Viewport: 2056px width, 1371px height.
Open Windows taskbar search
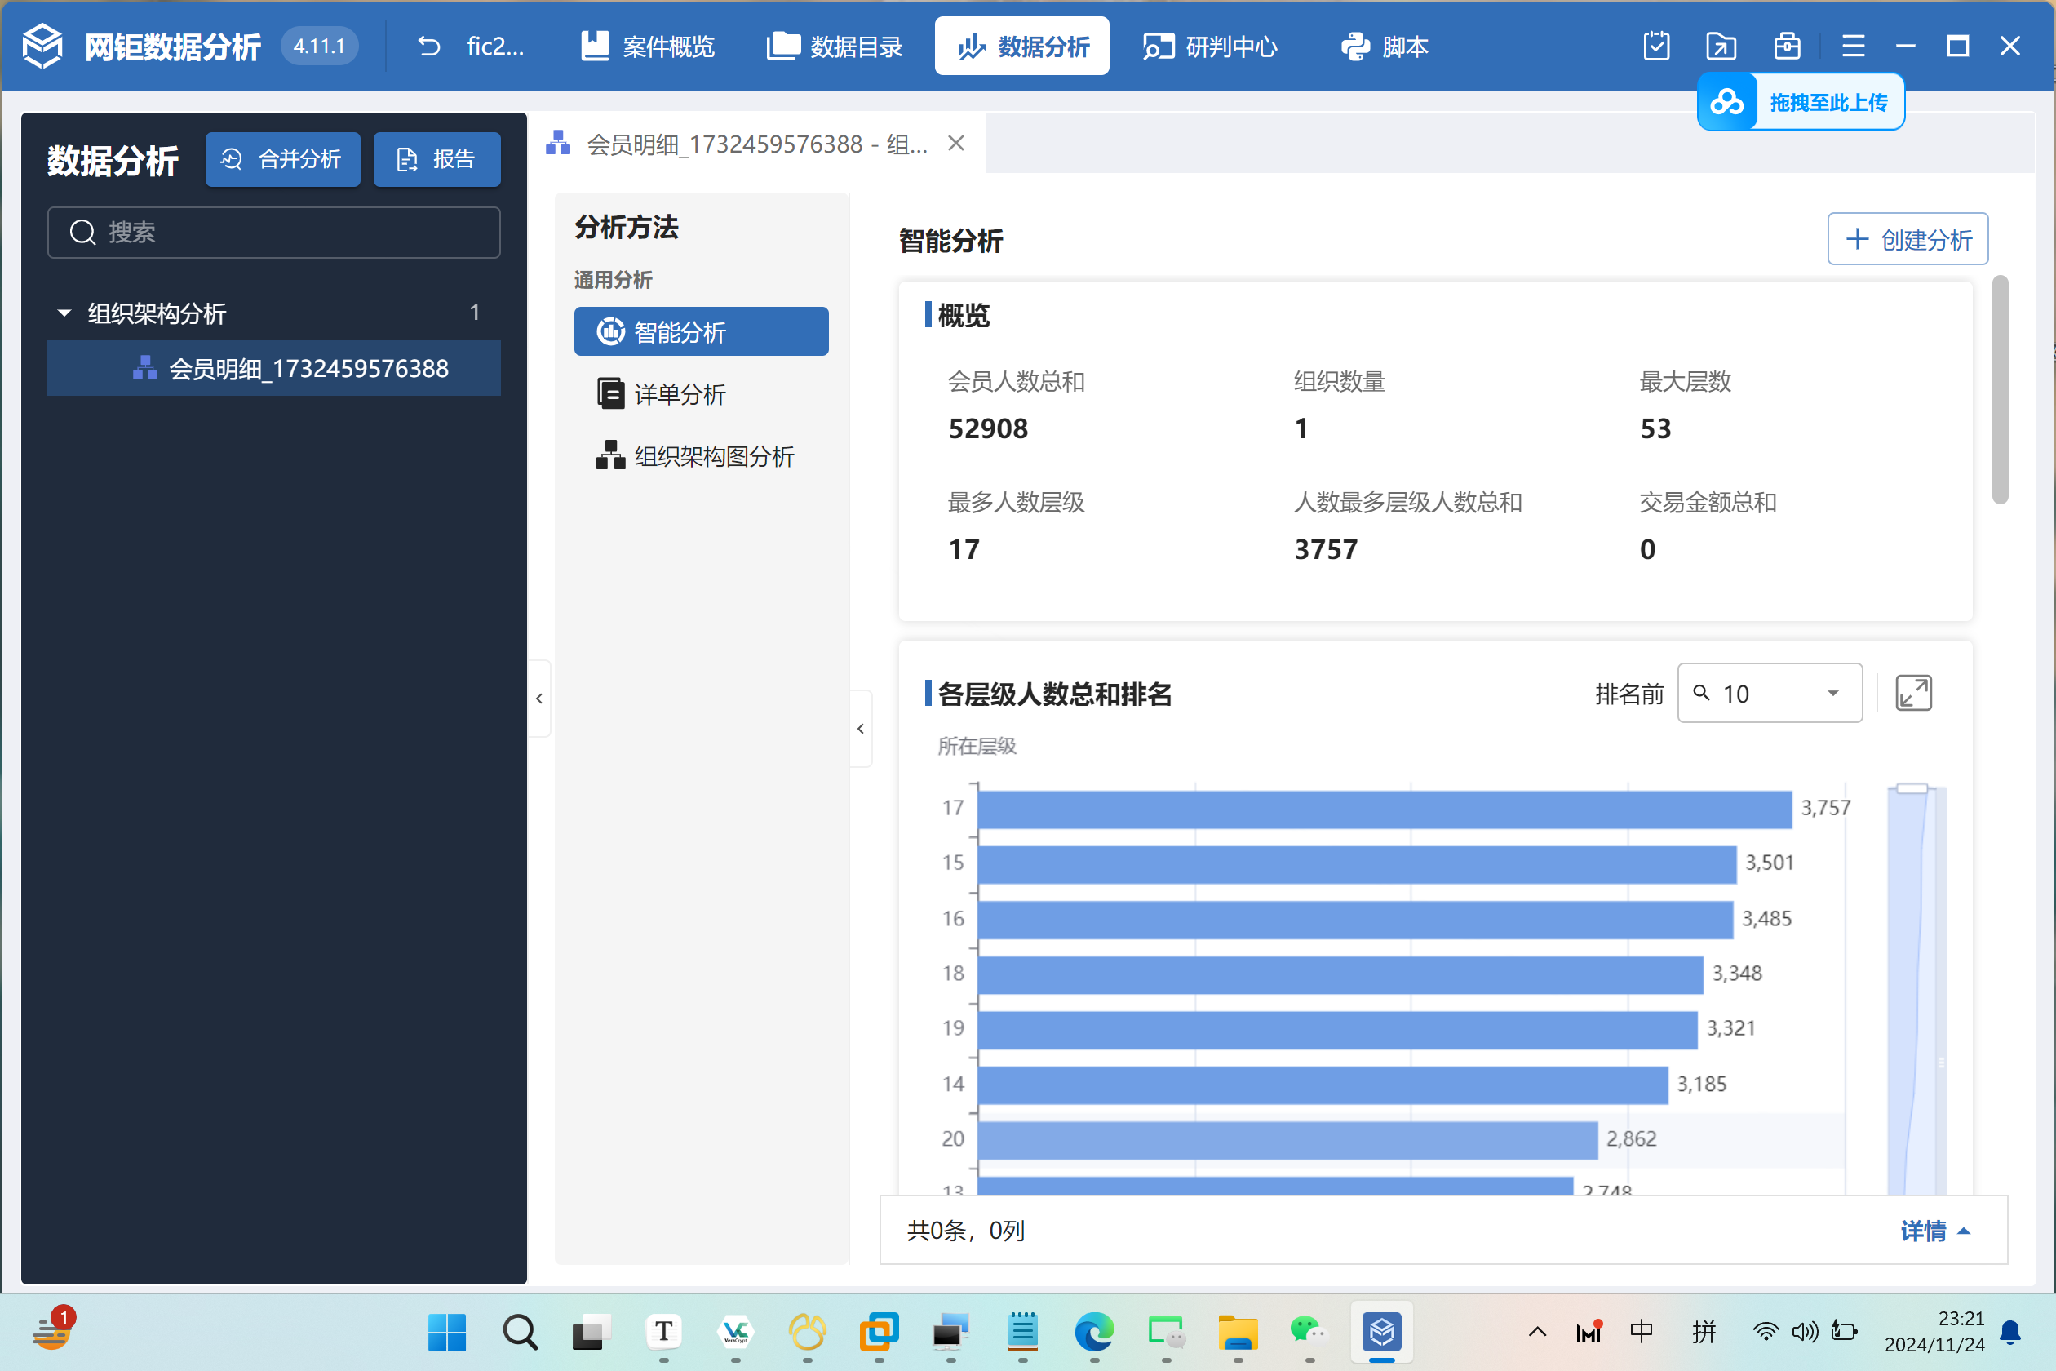[x=519, y=1333]
